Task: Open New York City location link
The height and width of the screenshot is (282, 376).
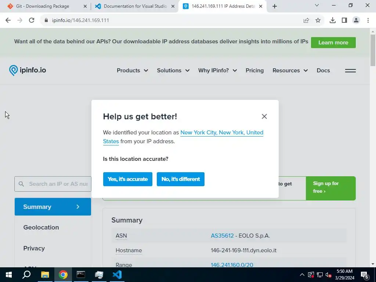Action: point(183,137)
